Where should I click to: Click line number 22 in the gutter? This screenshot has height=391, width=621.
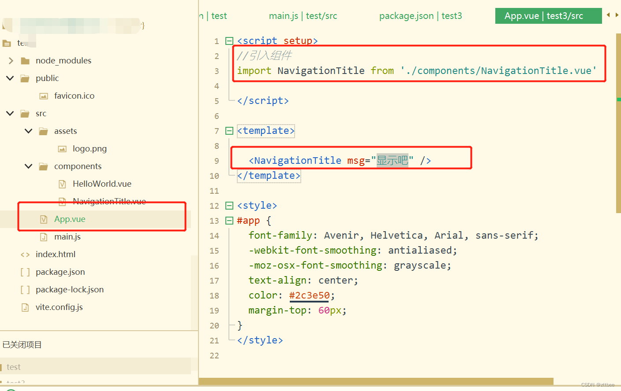[214, 355]
